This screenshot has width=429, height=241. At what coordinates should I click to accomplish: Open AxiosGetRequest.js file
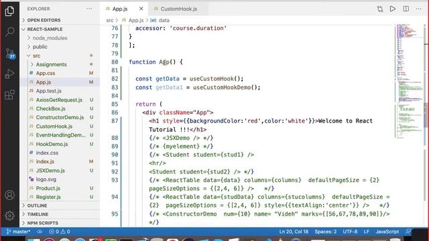[x=59, y=100]
